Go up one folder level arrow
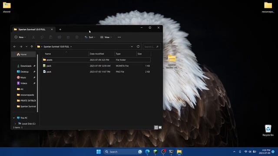 (32, 46)
